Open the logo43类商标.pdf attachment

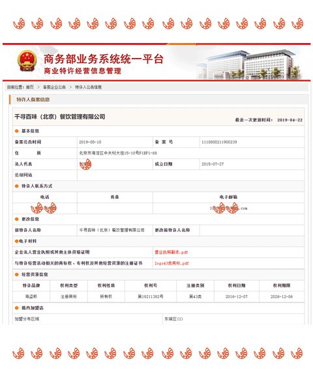click(171, 263)
